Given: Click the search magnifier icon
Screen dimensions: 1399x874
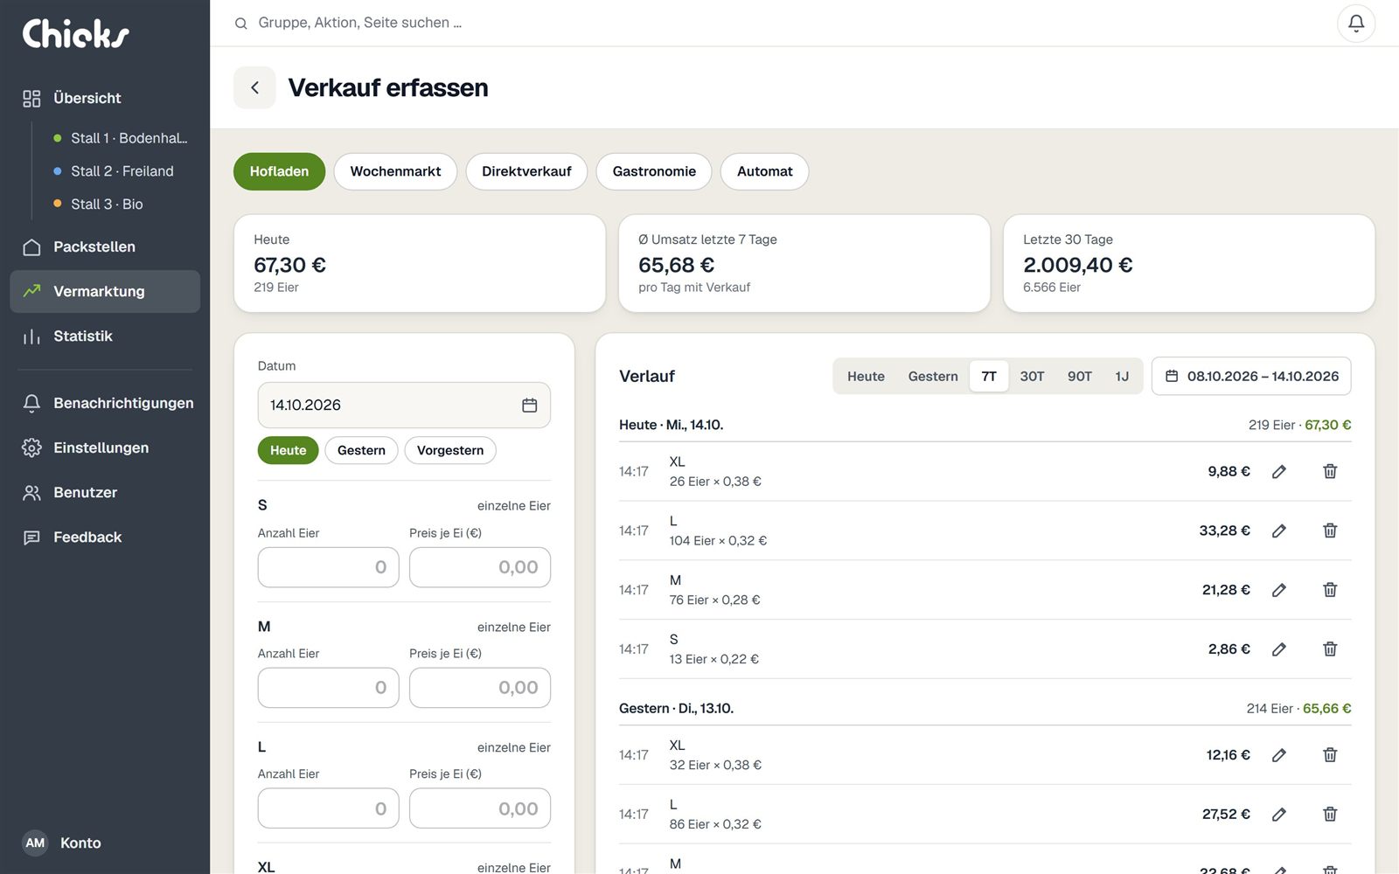Looking at the screenshot, I should click(x=241, y=24).
